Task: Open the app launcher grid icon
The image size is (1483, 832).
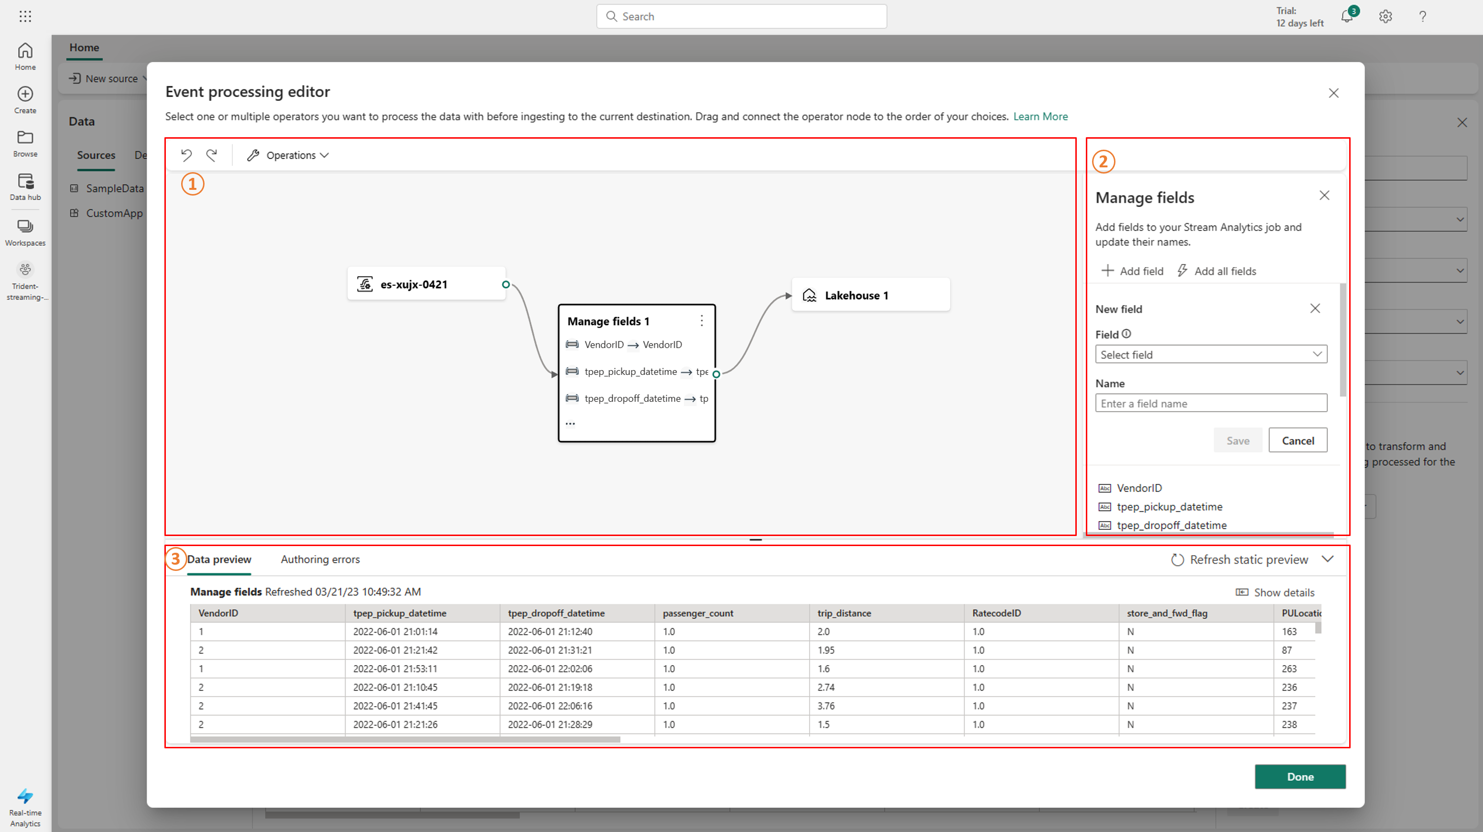Action: tap(25, 16)
